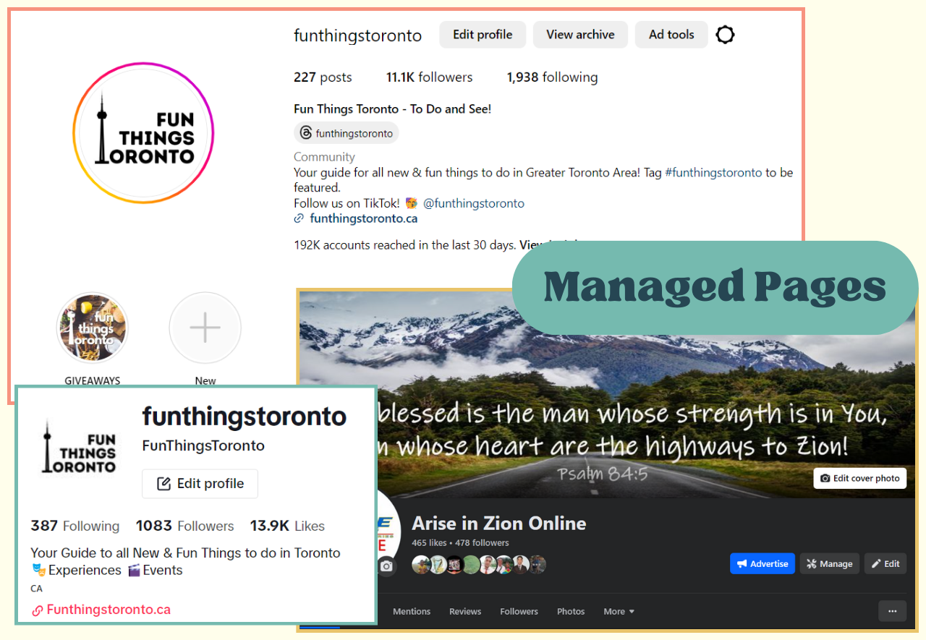Click the 13.9K Likes count
926x640 pixels.
point(287,526)
